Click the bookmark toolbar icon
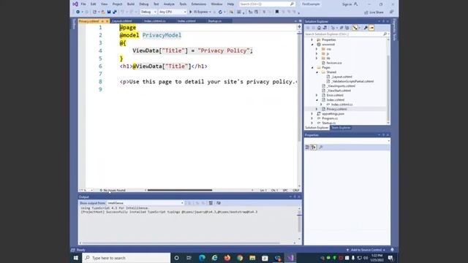 [x=277, y=12]
